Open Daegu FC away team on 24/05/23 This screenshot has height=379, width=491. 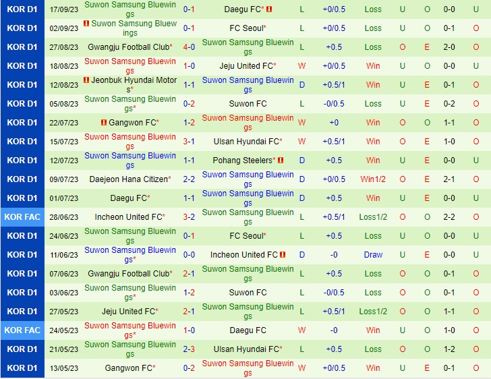point(248,330)
